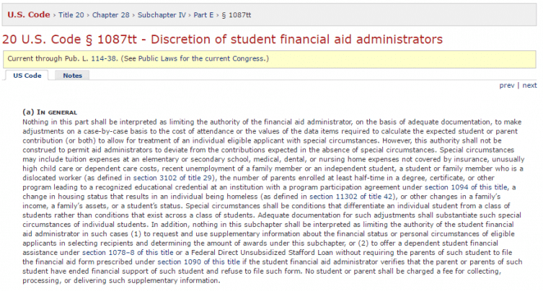This screenshot has width=543, height=291.
Task: Click the Pub. L. 114-38 text
Action: 91,59
